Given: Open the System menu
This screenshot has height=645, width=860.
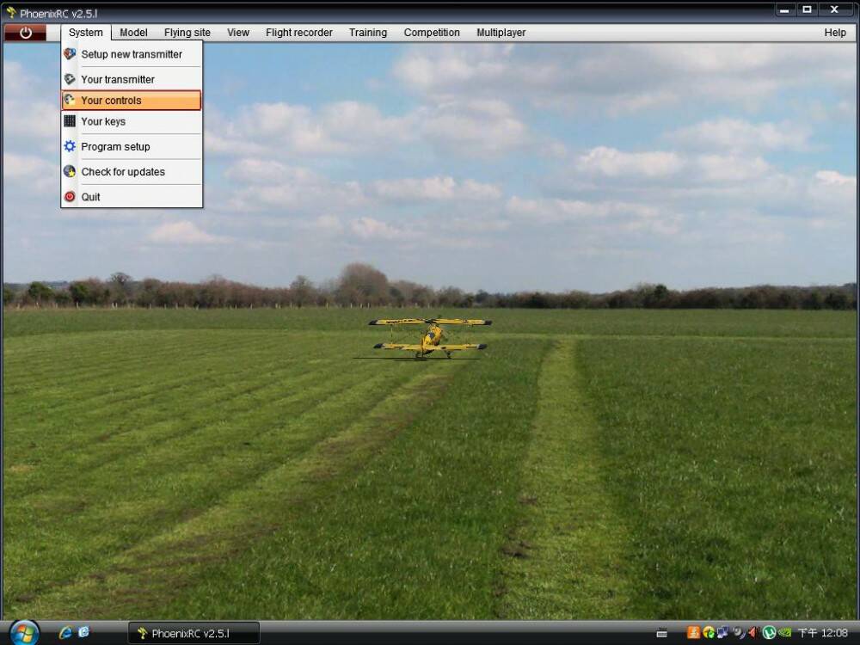Looking at the screenshot, I should (x=85, y=33).
